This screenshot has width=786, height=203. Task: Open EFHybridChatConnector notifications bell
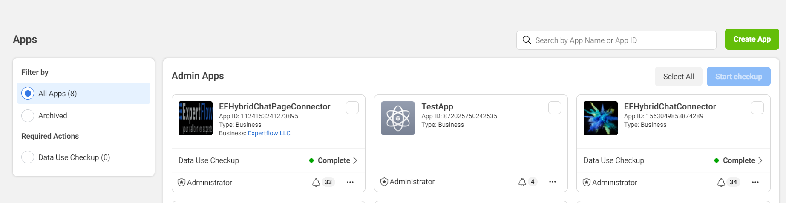[721, 183]
